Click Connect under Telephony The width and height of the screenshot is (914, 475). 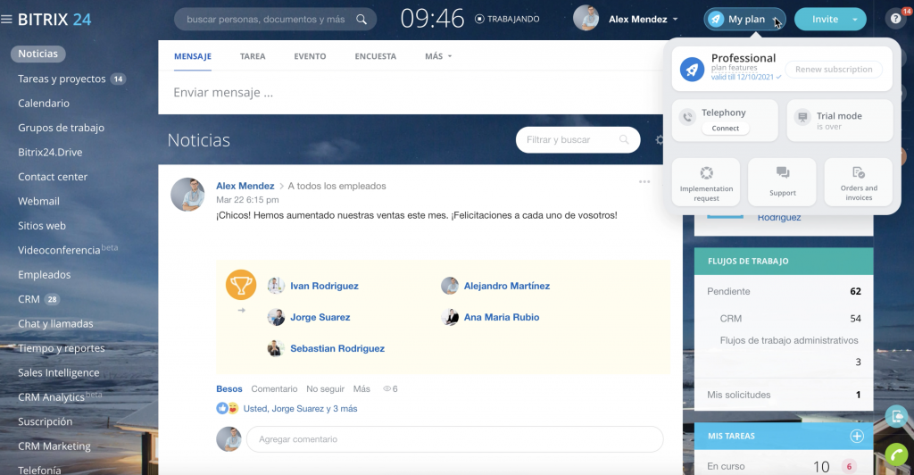725,129
